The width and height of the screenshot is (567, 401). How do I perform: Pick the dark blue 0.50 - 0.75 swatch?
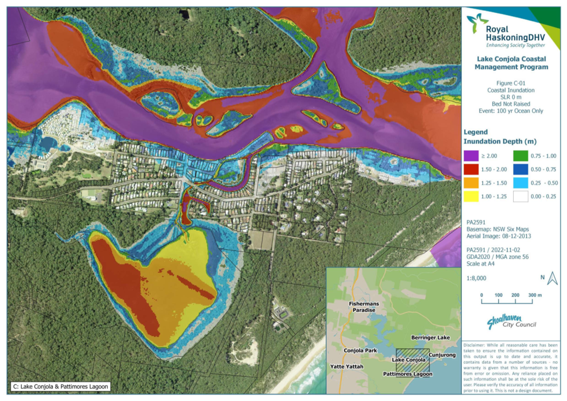click(x=521, y=169)
